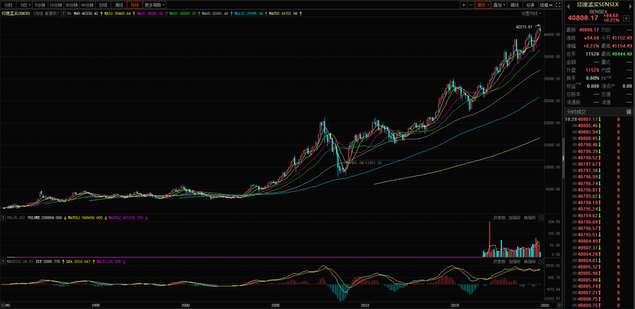The height and width of the screenshot is (309, 635).
Task: Click the settings icon beside 月线 前复权 label
Action: click(x=63, y=13)
